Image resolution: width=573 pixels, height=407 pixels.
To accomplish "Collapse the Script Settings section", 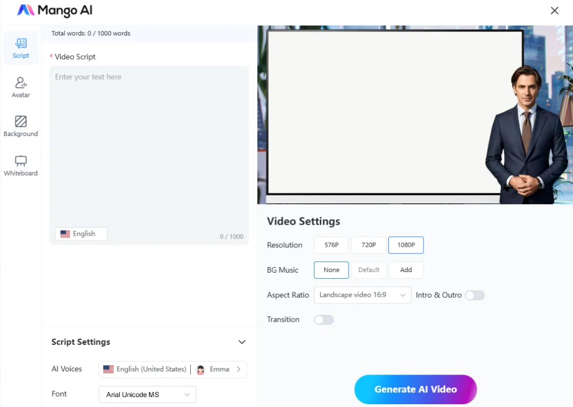I will pyautogui.click(x=242, y=342).
